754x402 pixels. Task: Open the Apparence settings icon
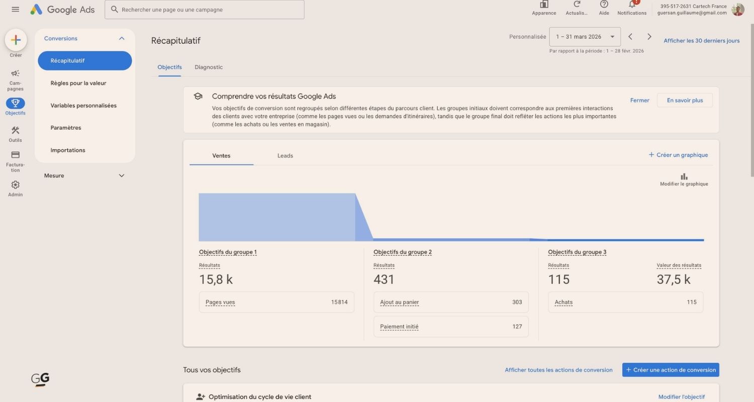point(543,6)
